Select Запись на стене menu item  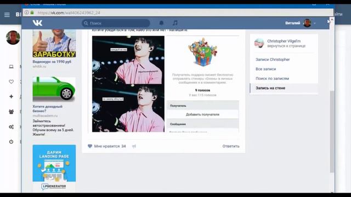pyautogui.click(x=284, y=88)
